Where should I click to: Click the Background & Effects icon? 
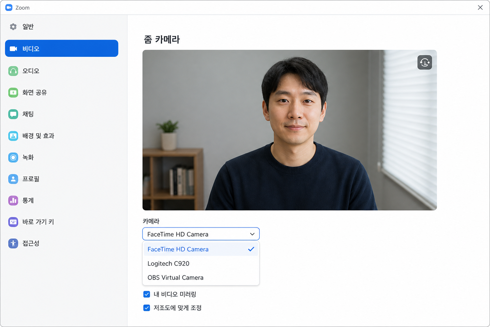click(x=13, y=136)
